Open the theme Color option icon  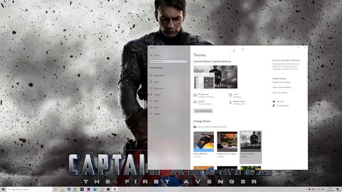(x=230, y=95)
